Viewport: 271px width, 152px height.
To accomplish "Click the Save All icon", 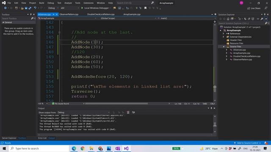I will point(30,8).
